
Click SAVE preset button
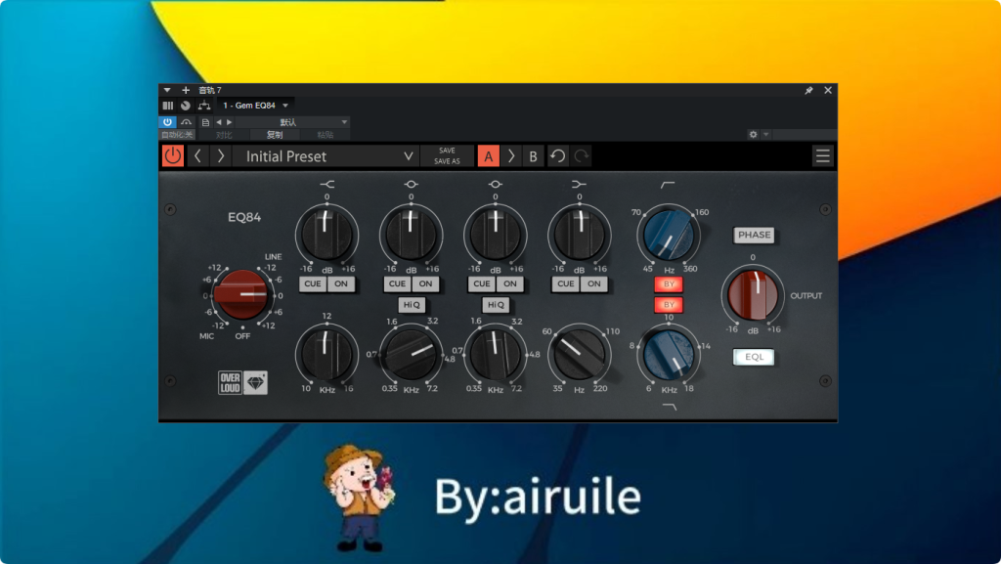click(447, 151)
